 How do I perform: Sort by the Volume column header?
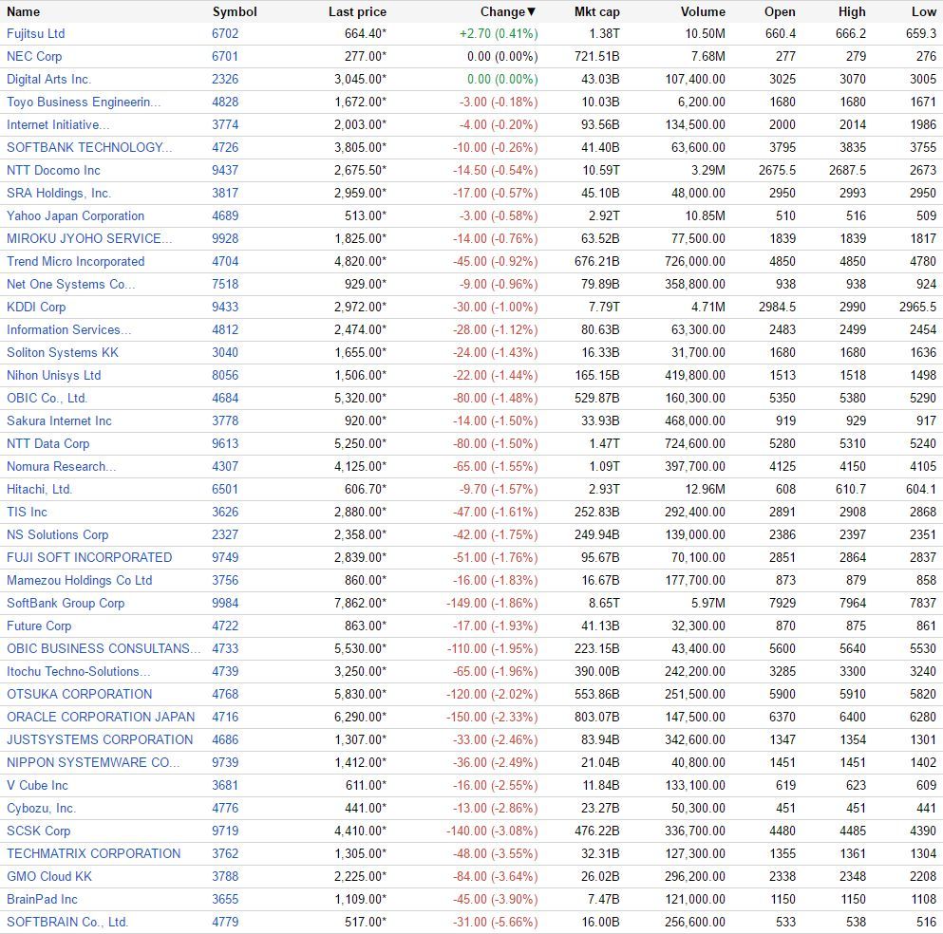point(703,12)
